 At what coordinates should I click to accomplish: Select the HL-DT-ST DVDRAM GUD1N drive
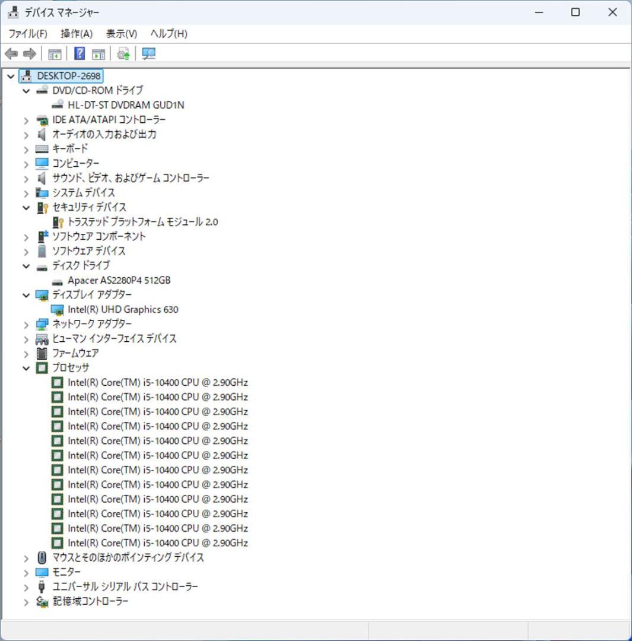click(125, 104)
